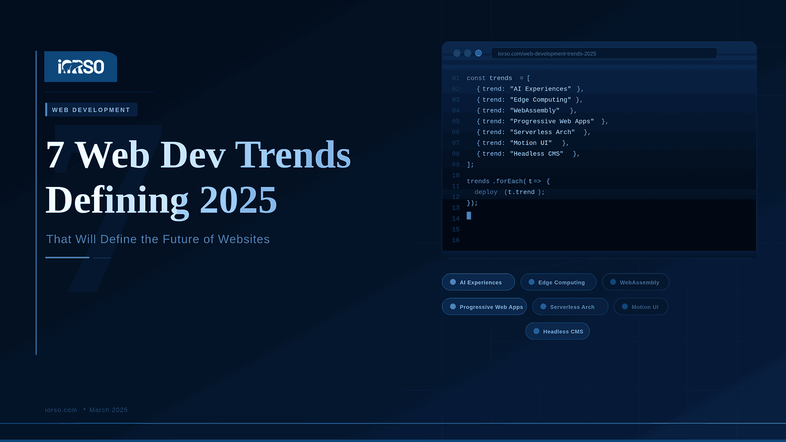Choose the Serverless Arch tag
This screenshot has width=786, height=442.
point(572,307)
